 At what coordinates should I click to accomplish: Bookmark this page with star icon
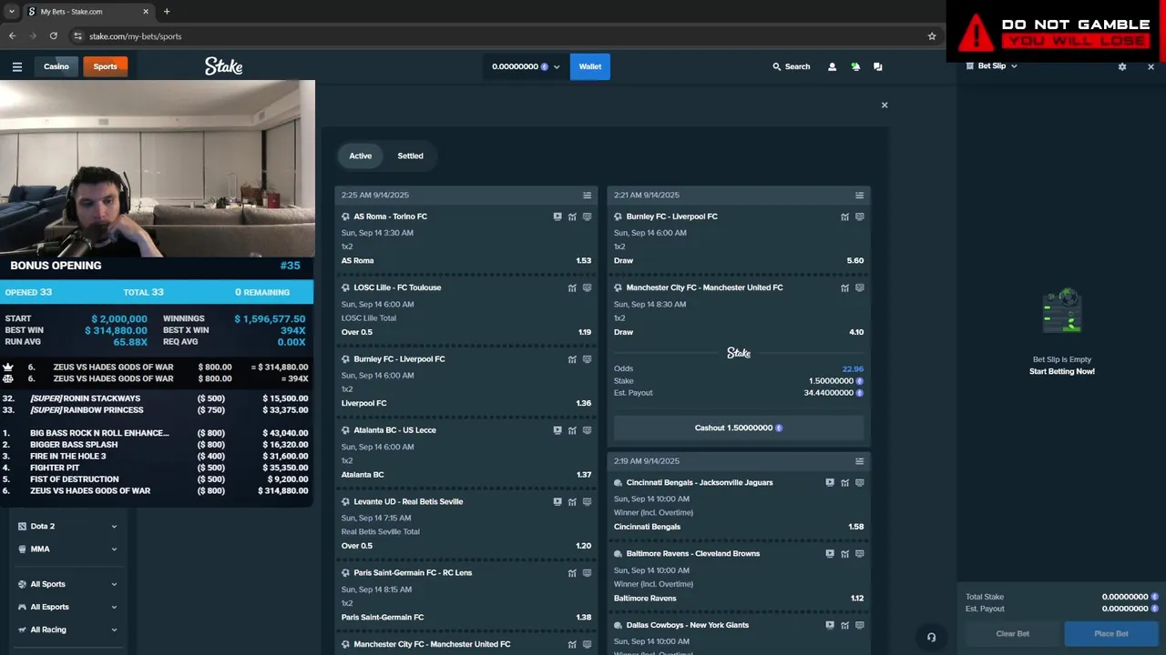[x=932, y=36]
